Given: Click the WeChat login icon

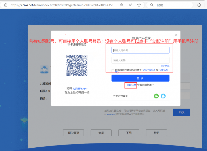Looking at the screenshot, I should (x=156, y=96).
